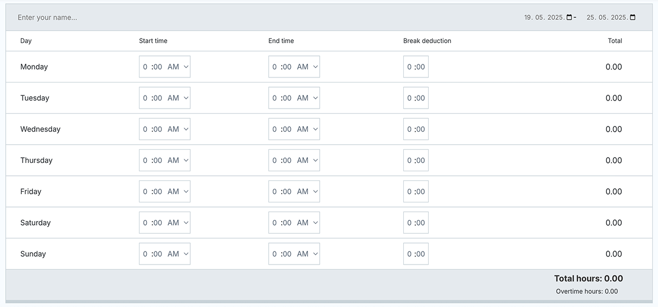Screen dimensions: 658x307
Task: Select Tuesday break deduction field
Action: click(416, 98)
